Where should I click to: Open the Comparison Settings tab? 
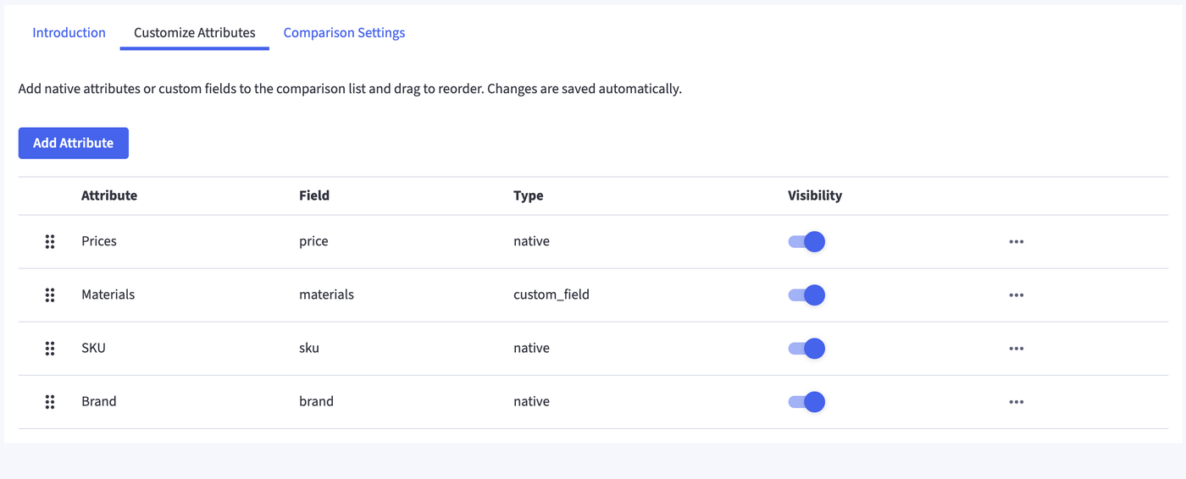tap(344, 33)
